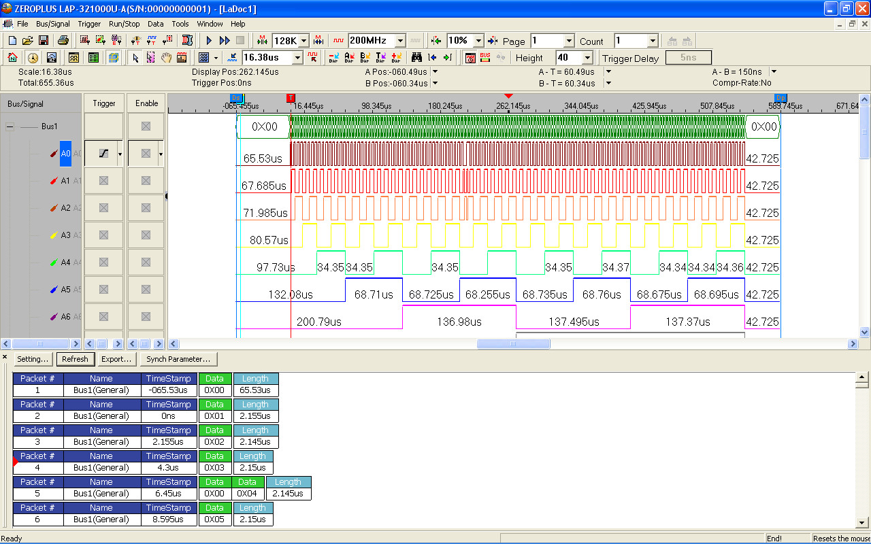Click the waveform vertical scrollbar down arrow

(865, 333)
